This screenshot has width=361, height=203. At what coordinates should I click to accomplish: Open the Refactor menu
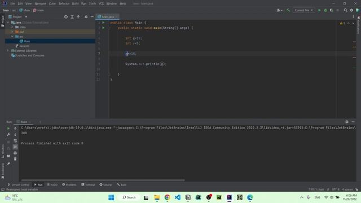click(x=64, y=4)
